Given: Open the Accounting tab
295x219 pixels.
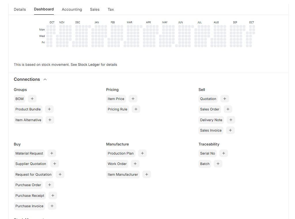Looking at the screenshot, I should [72, 9].
